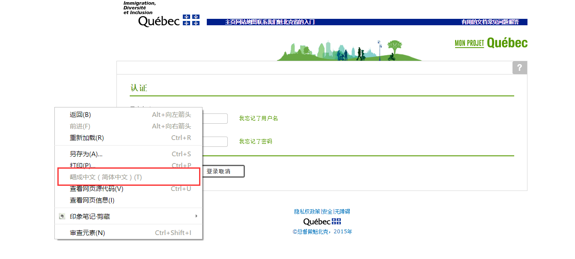
Task: Open the 无障碍 footer link
Action: (x=343, y=211)
